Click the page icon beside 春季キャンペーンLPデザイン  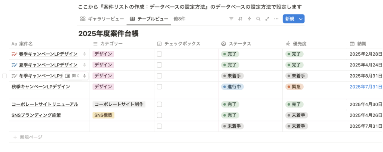point(14,54)
